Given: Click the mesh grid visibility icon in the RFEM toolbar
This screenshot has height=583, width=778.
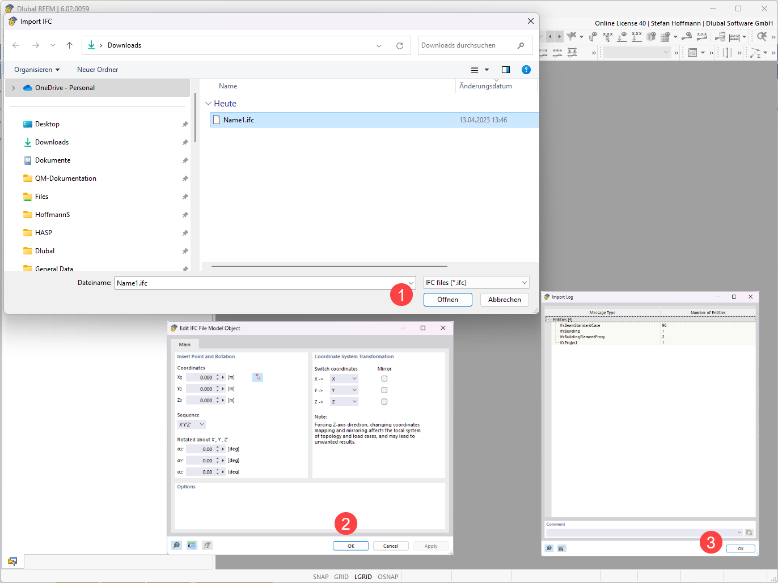Looking at the screenshot, I should tap(666, 37).
